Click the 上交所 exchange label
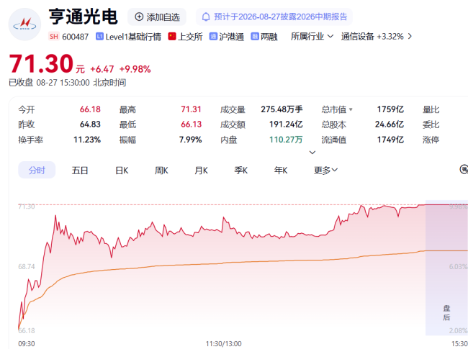This screenshot has height=349, width=468. pyautogui.click(x=190, y=37)
